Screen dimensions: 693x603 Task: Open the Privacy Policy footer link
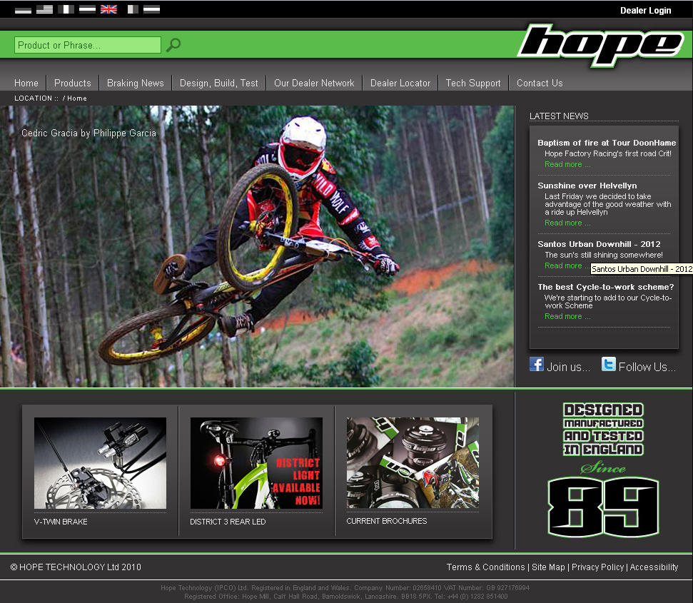(x=597, y=567)
